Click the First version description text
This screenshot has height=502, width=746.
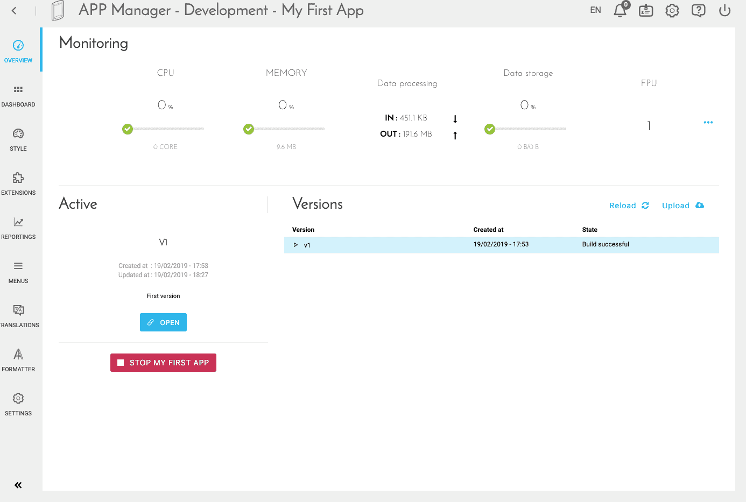pyautogui.click(x=163, y=296)
